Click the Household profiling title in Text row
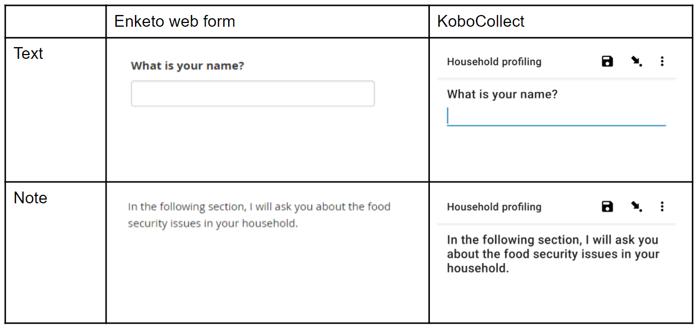This screenshot has height=328, width=697. (494, 62)
